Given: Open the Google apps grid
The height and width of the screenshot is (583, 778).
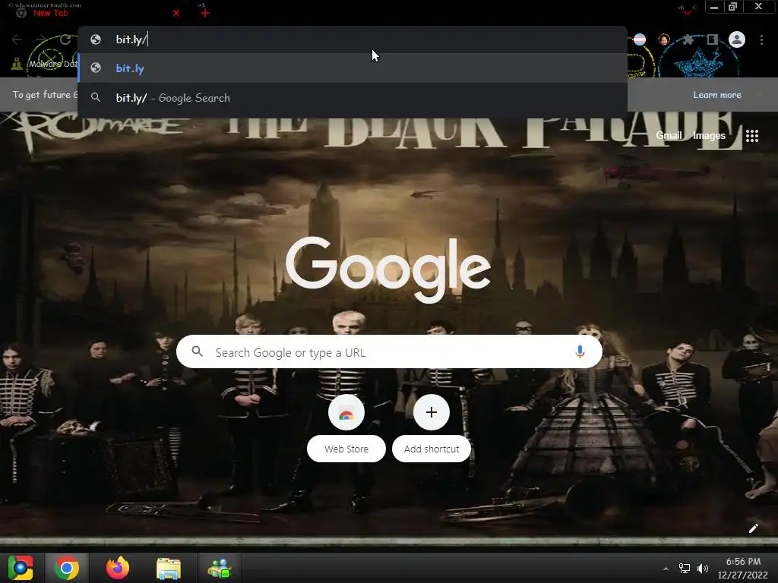Looking at the screenshot, I should point(752,135).
